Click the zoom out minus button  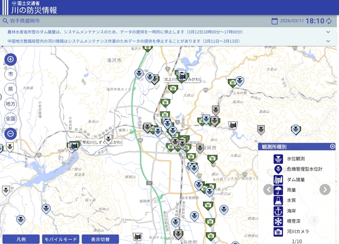click(x=11, y=133)
